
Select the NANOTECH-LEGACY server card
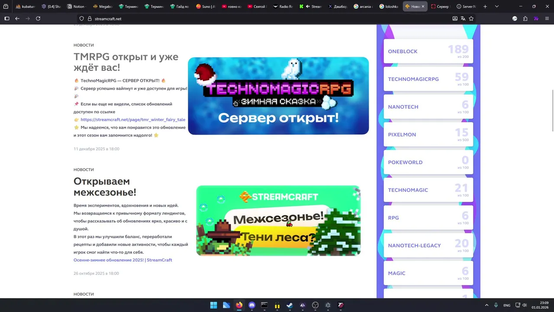click(x=428, y=245)
